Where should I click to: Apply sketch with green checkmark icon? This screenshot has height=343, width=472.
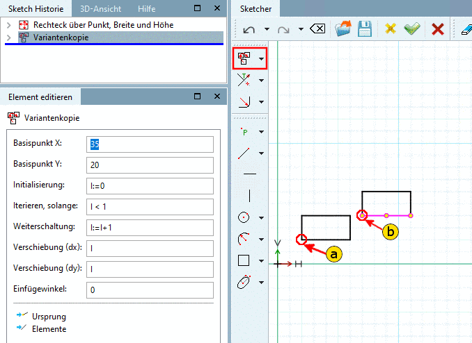tap(412, 28)
